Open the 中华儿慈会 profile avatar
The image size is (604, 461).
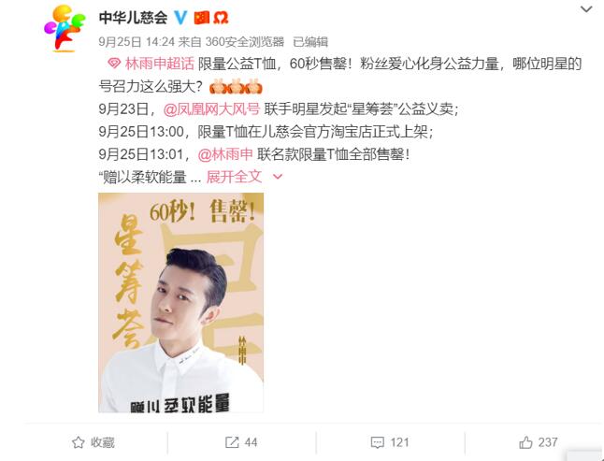(x=65, y=28)
